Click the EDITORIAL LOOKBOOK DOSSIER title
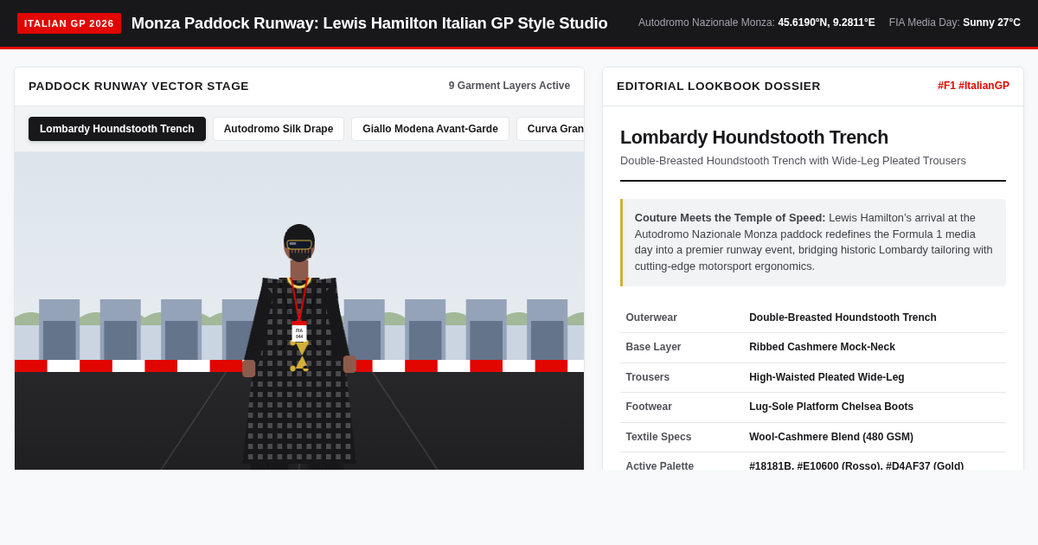 click(719, 86)
